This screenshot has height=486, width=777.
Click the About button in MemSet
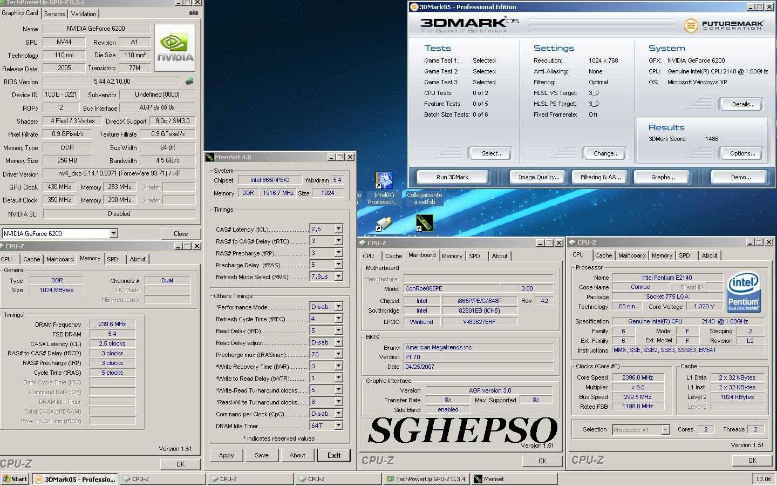(x=297, y=455)
